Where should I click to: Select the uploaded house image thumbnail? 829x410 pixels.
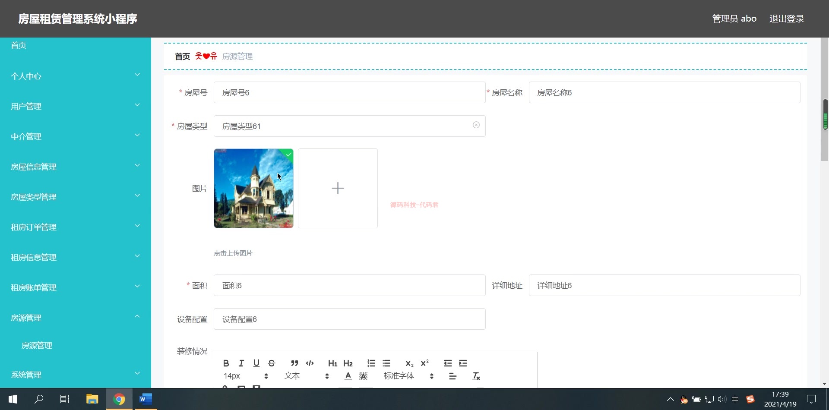click(253, 188)
